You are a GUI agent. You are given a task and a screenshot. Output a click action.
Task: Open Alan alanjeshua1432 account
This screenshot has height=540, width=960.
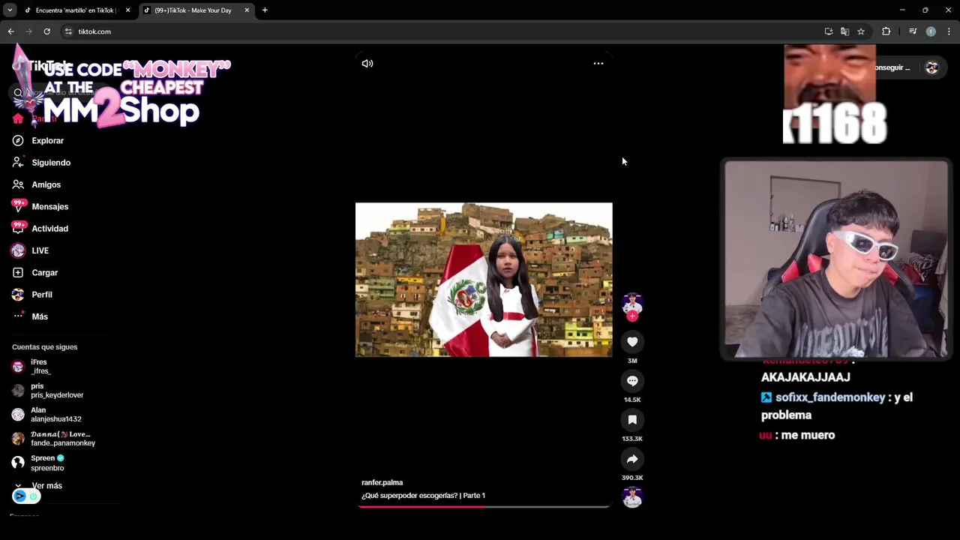coord(55,415)
